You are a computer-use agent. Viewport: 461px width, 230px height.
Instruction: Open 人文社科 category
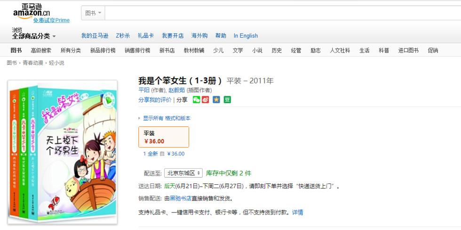point(340,50)
